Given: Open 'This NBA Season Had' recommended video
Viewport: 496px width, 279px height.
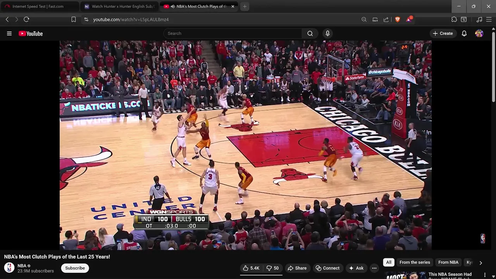Looking at the screenshot, I should [x=450, y=274].
